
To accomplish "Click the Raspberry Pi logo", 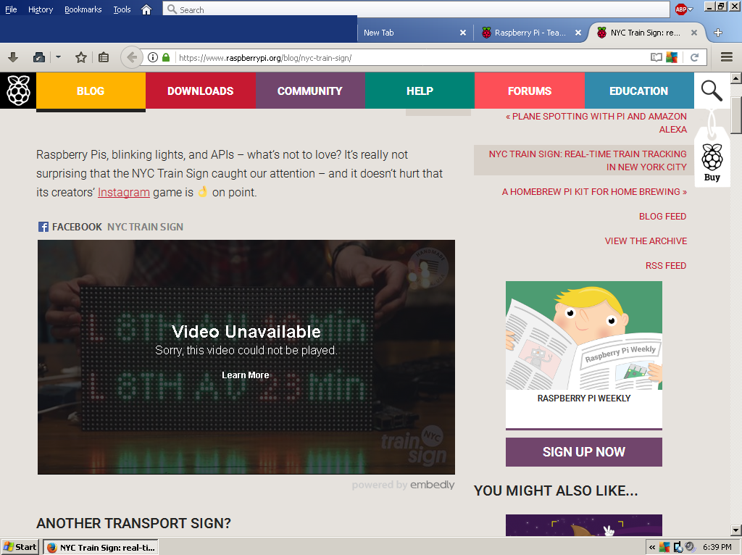I will pyautogui.click(x=18, y=91).
